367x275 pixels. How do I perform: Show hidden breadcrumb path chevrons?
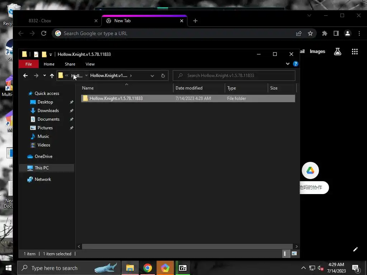click(x=67, y=75)
